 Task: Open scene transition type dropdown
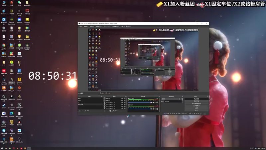[171, 99]
